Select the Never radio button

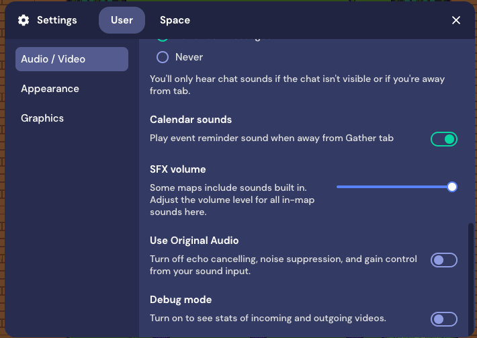[x=163, y=57]
